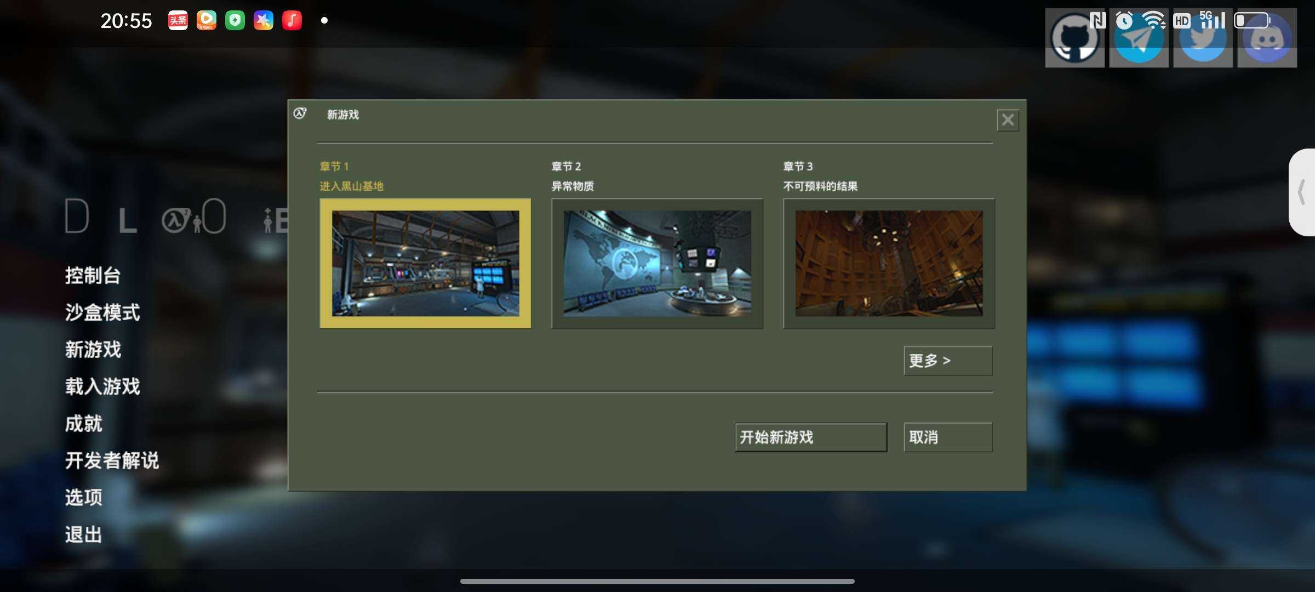This screenshot has height=592, width=1315.
Task: Tap the red music app status icon
Action: [x=291, y=20]
